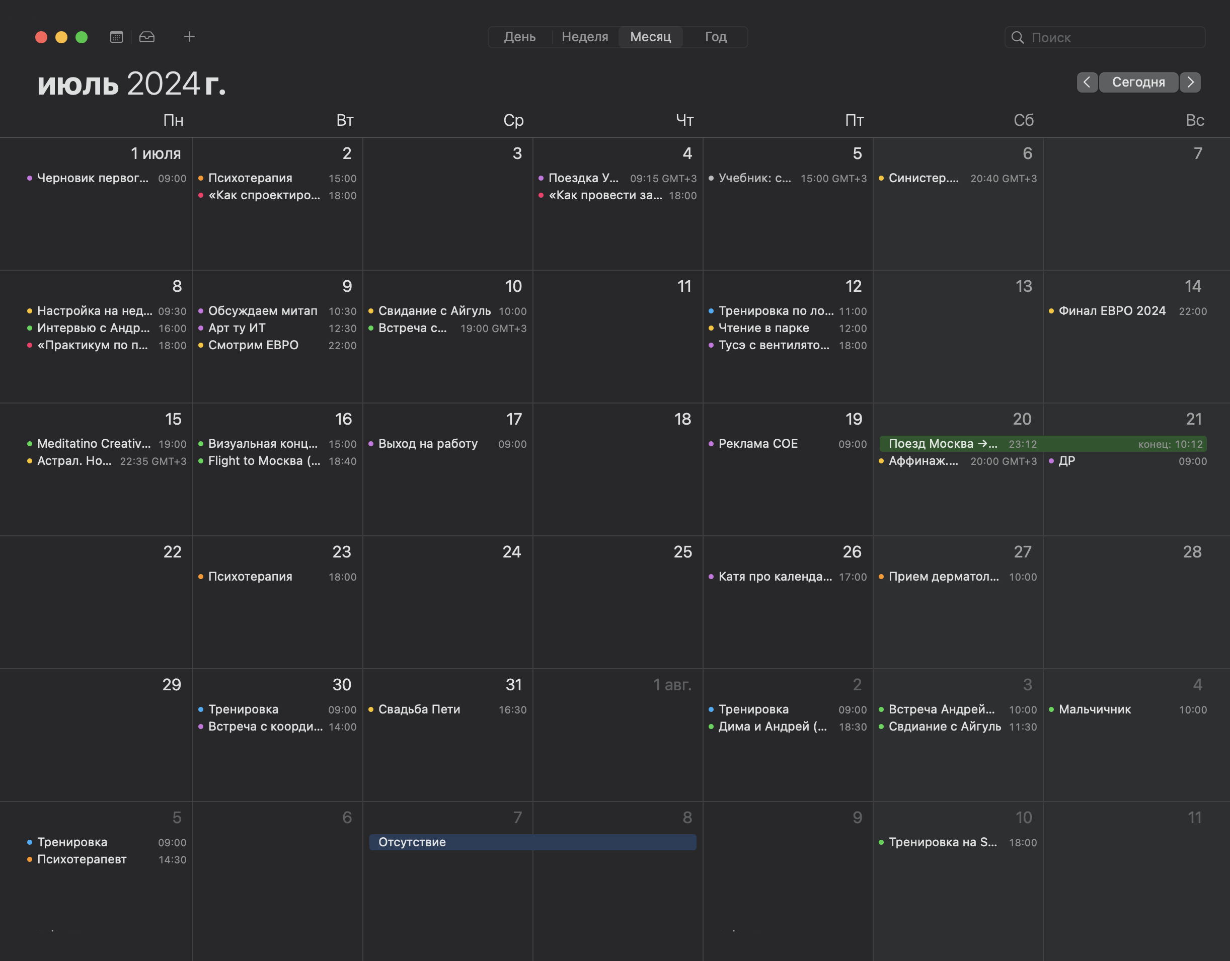Viewport: 1230px width, 961px height.
Task: Select Прием дерматол... event
Action: coord(957,577)
